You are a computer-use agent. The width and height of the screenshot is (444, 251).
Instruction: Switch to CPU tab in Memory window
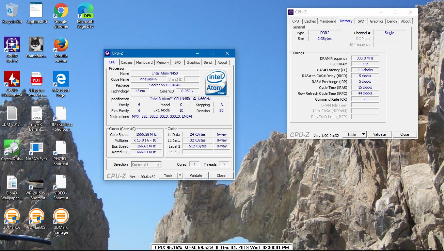tap(296, 21)
